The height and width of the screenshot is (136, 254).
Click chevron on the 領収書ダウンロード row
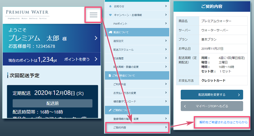pos(166,101)
